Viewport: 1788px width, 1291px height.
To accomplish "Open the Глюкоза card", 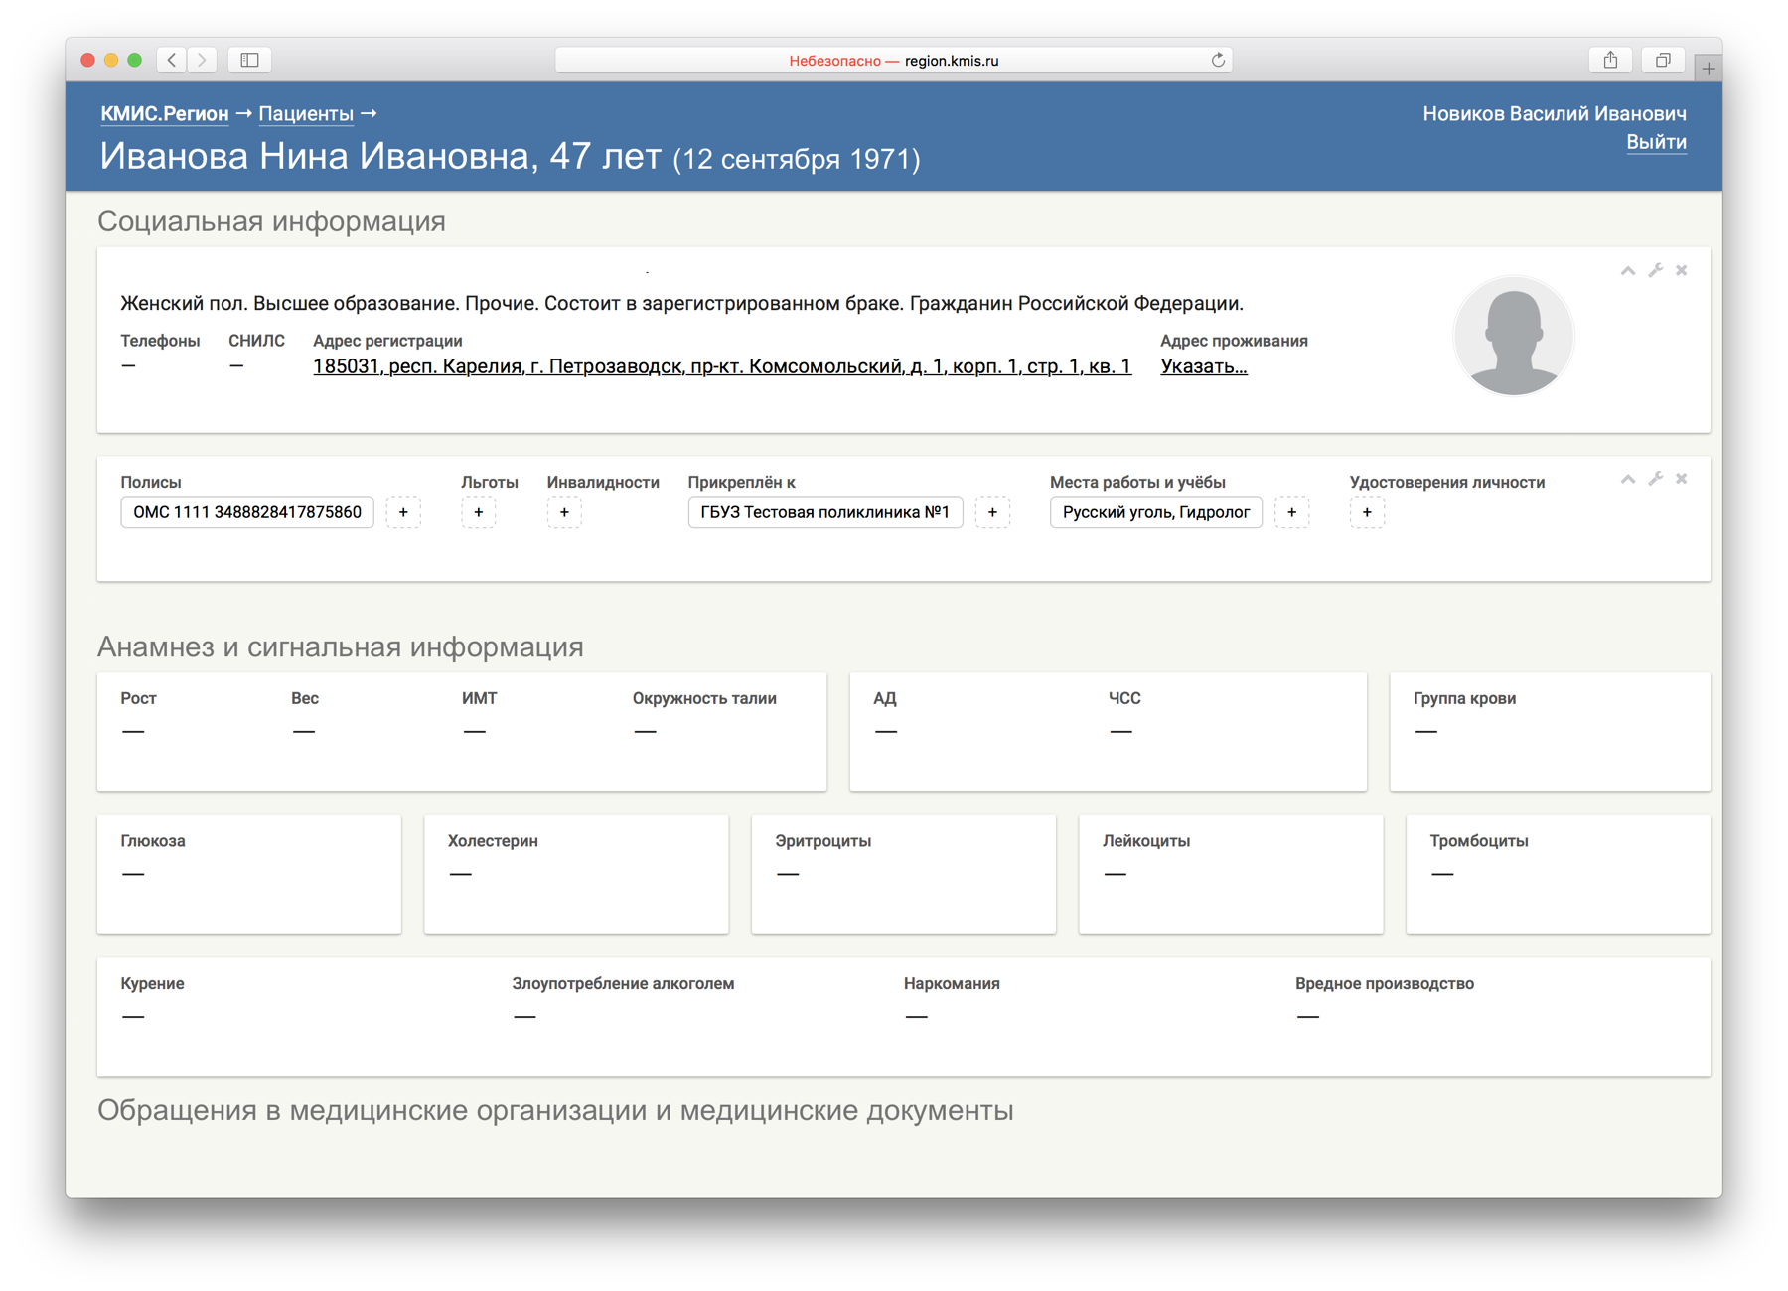I will pyautogui.click(x=249, y=875).
